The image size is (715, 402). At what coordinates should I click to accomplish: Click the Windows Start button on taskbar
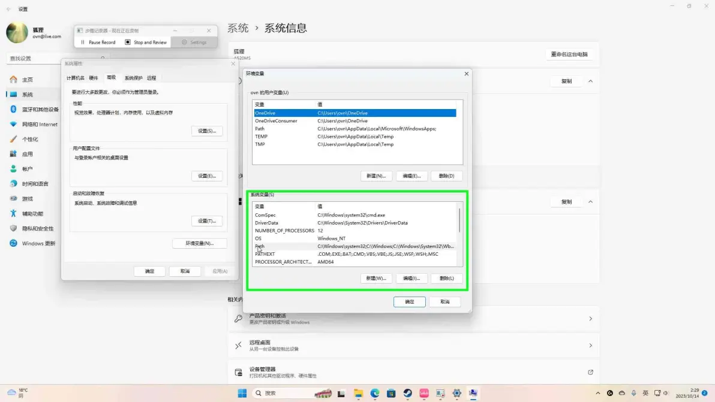pyautogui.click(x=242, y=393)
